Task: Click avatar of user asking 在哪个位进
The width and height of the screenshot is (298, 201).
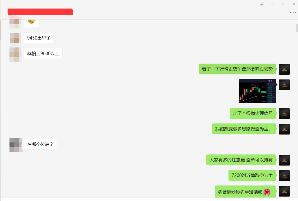Action: pos(16,145)
